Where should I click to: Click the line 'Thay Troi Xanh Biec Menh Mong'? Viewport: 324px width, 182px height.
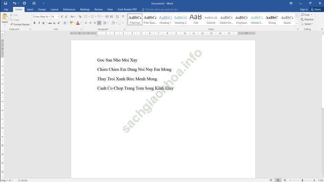127,79
